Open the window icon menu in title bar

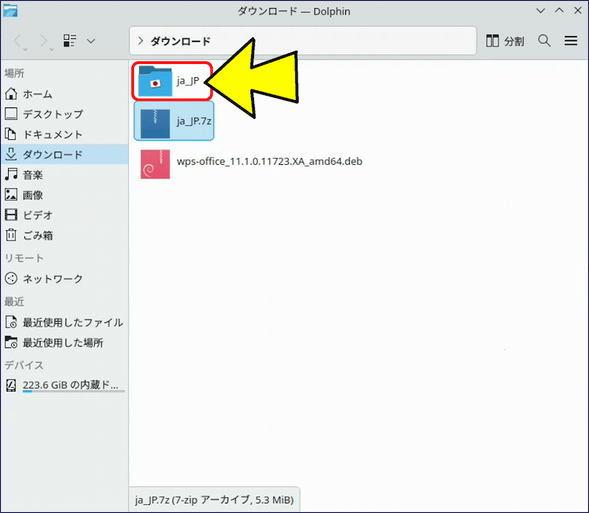click(11, 11)
